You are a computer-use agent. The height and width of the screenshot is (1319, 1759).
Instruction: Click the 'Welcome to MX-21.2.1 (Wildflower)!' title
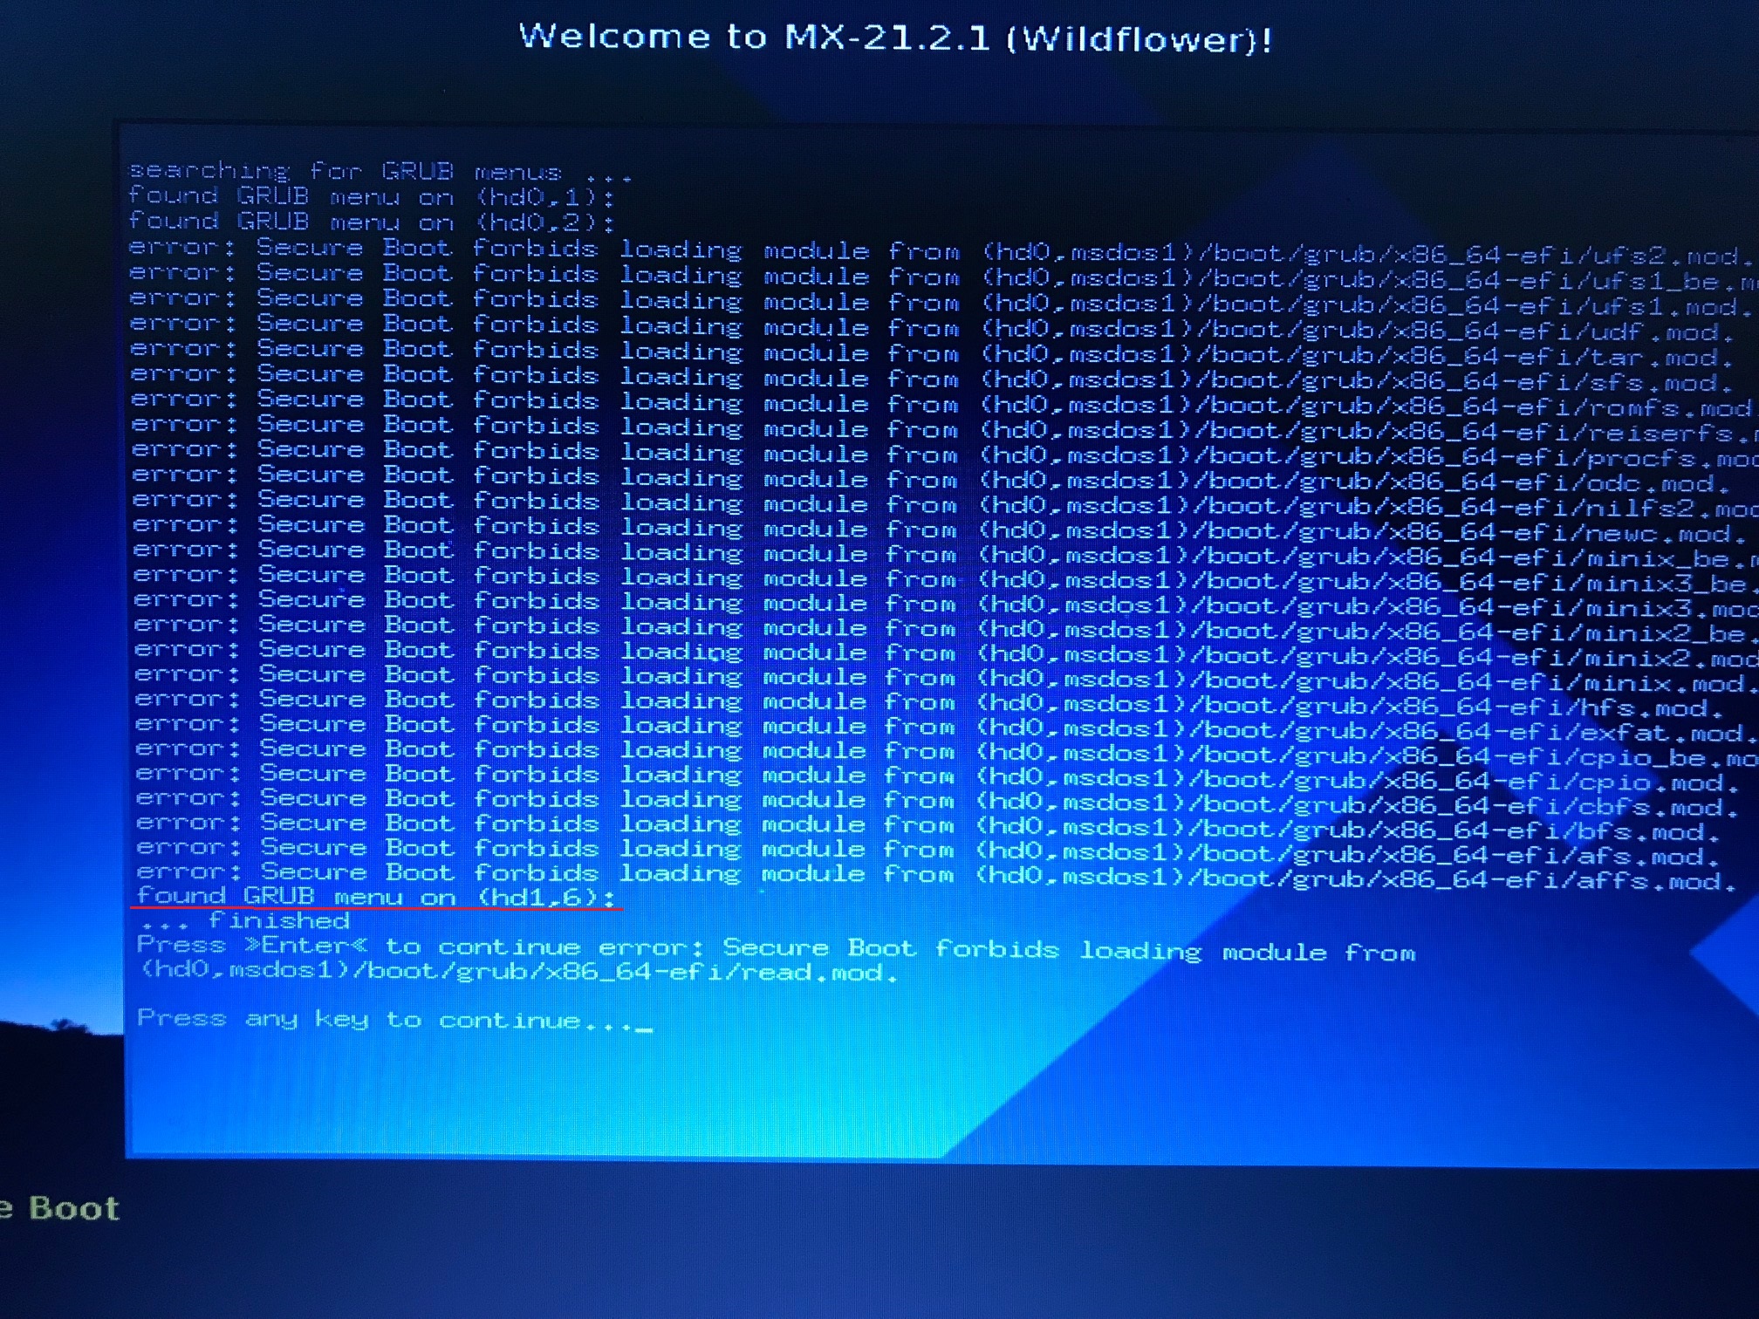(895, 38)
